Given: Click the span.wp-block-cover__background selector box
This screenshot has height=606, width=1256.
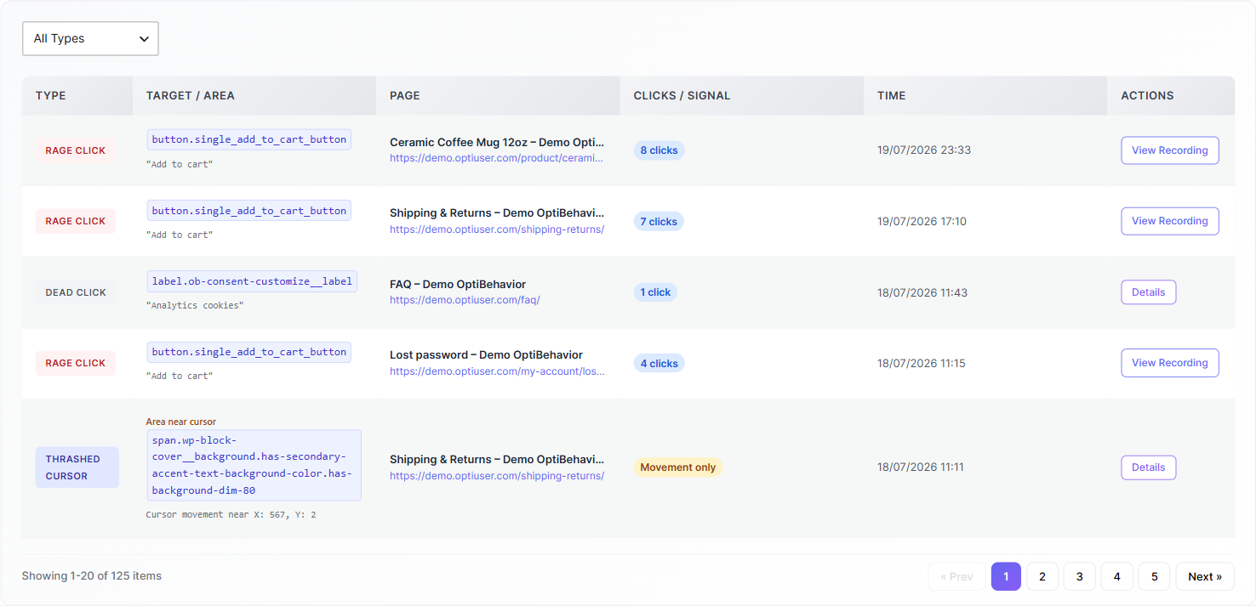Looking at the screenshot, I should [x=254, y=465].
